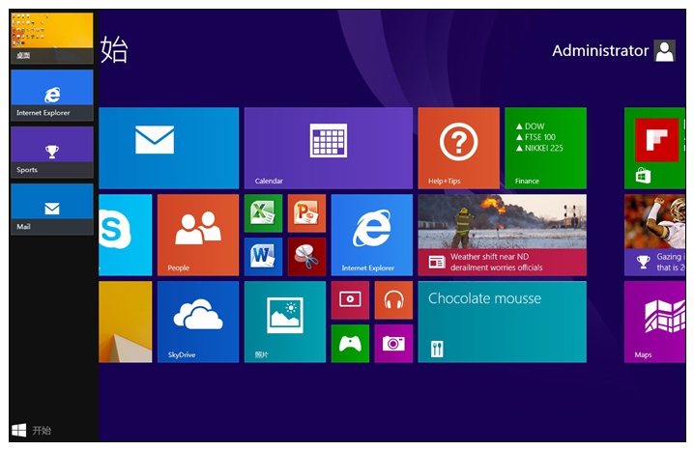Open the People tile
Screen dimensions: 694x450
[x=198, y=235]
